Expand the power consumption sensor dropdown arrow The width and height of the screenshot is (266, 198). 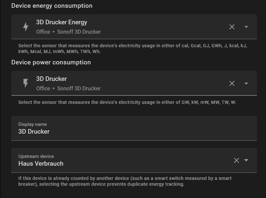(246, 83)
